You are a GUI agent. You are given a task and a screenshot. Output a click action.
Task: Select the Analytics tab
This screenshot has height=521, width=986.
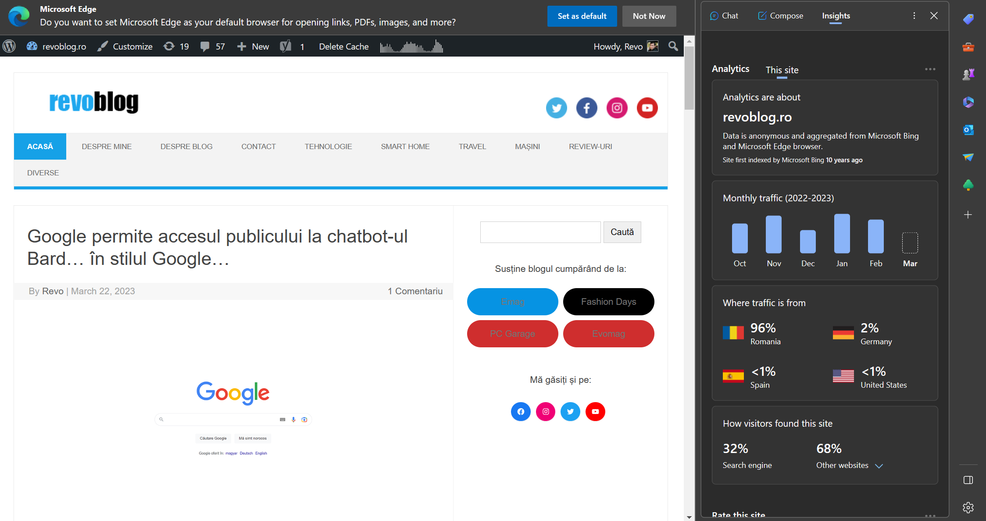click(x=730, y=69)
